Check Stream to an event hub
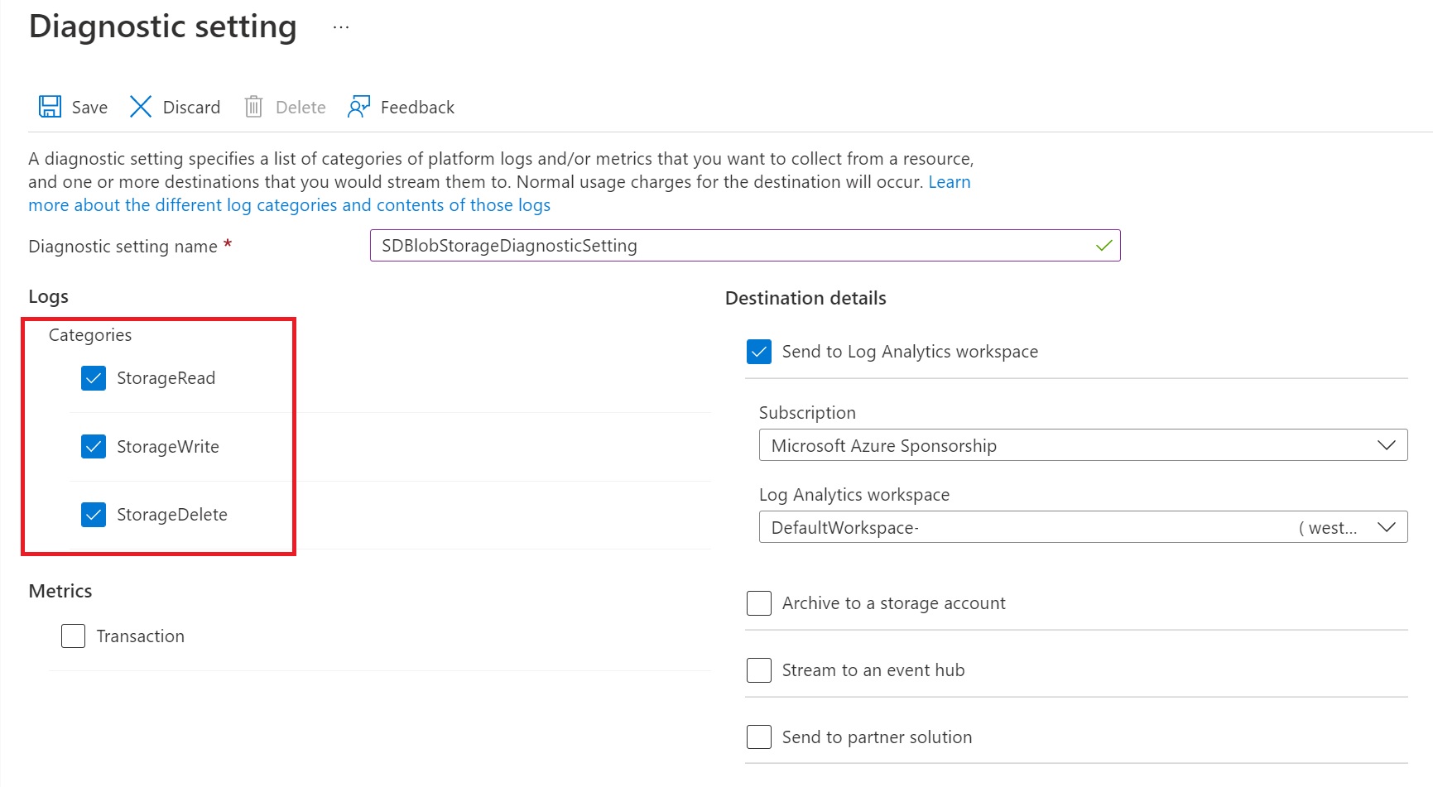Image resolution: width=1433 pixels, height=787 pixels. [x=759, y=670]
